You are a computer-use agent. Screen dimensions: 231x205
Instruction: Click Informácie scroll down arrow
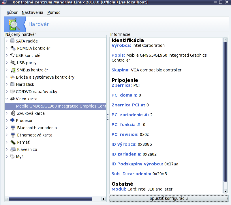pos(225,191)
